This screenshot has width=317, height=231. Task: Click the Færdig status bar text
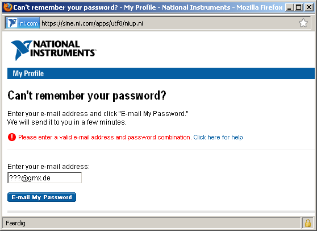pyautogui.click(x=15, y=223)
